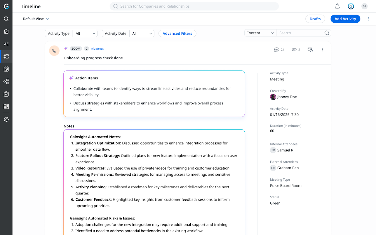Open the AE item in the sidebar
This screenshot has width=376, height=235.
pos(6,44)
